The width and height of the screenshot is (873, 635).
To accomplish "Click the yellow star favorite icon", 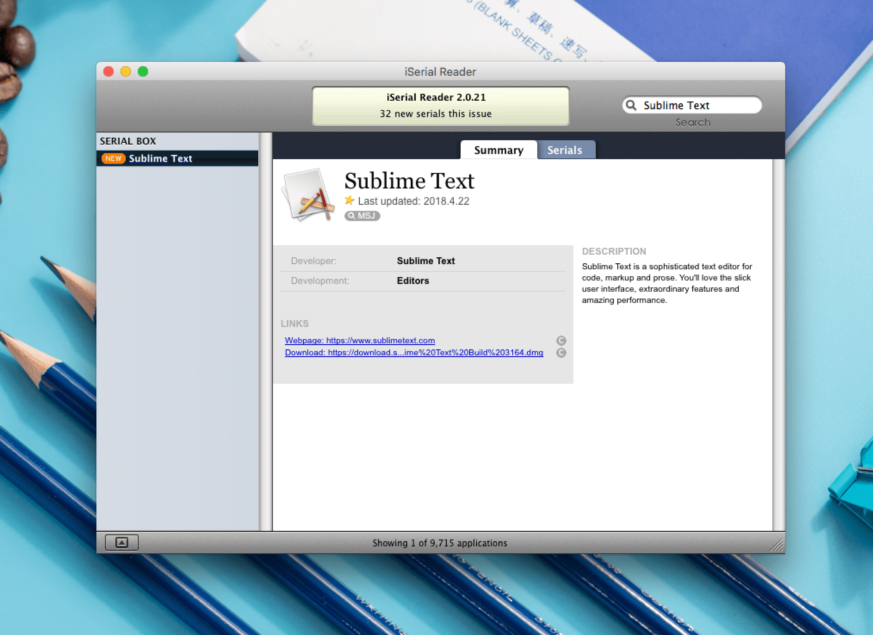I will pos(350,200).
